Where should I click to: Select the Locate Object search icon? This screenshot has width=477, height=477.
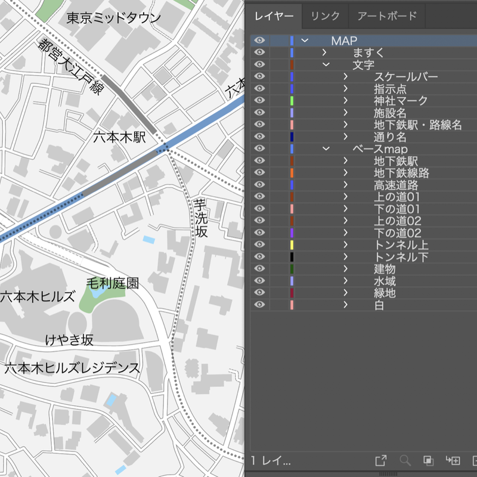click(405, 460)
